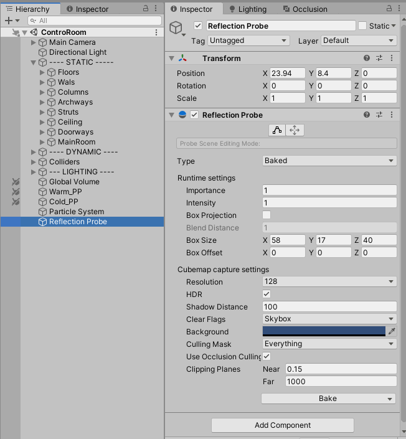The height and width of the screenshot is (439, 406).
Task: Click the Clipping Planes Far field
Action: [341, 381]
